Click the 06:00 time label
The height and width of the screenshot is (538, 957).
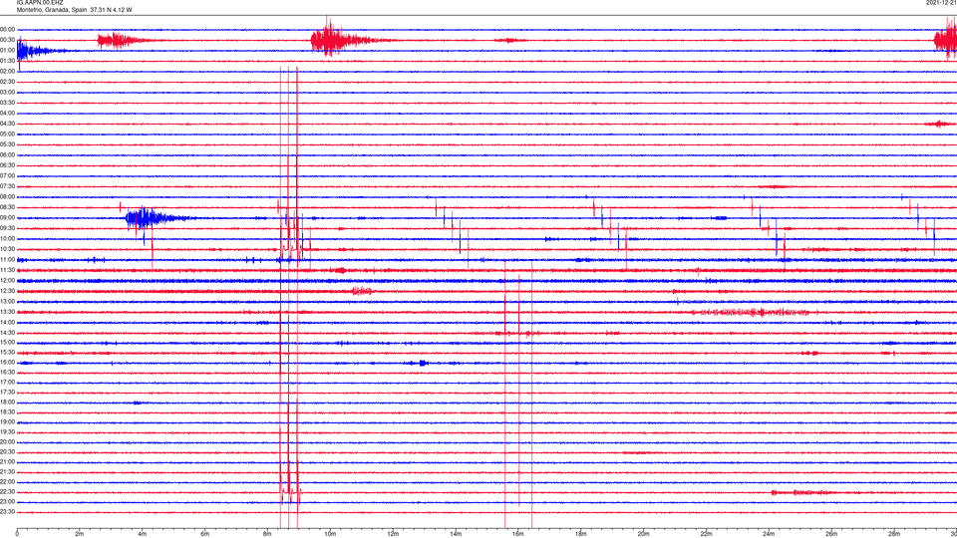(7, 155)
